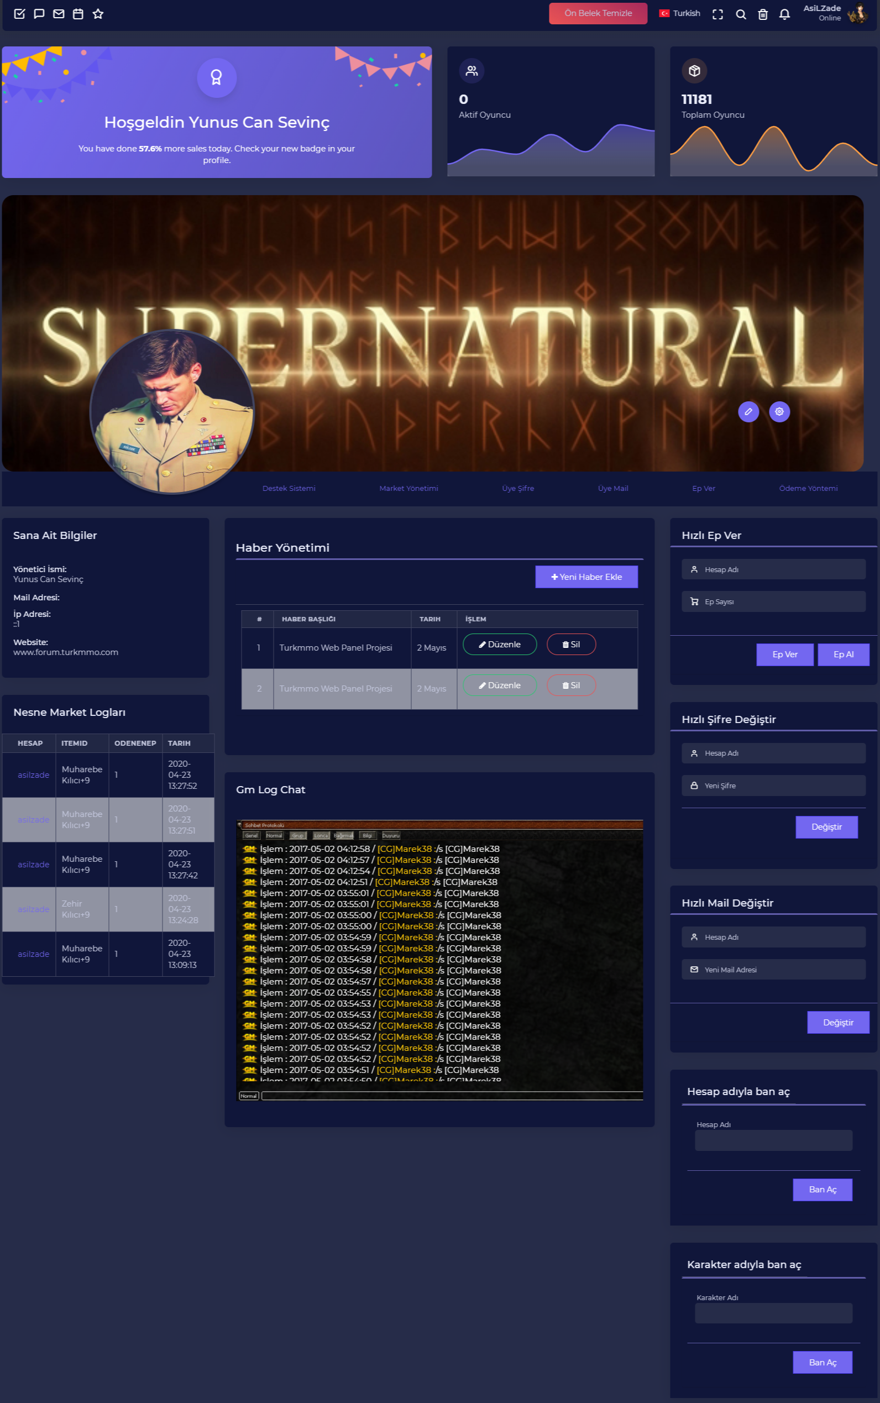The height and width of the screenshot is (1403, 880).
Task: Click the award badge icon in welcome card
Action: pyautogui.click(x=217, y=77)
